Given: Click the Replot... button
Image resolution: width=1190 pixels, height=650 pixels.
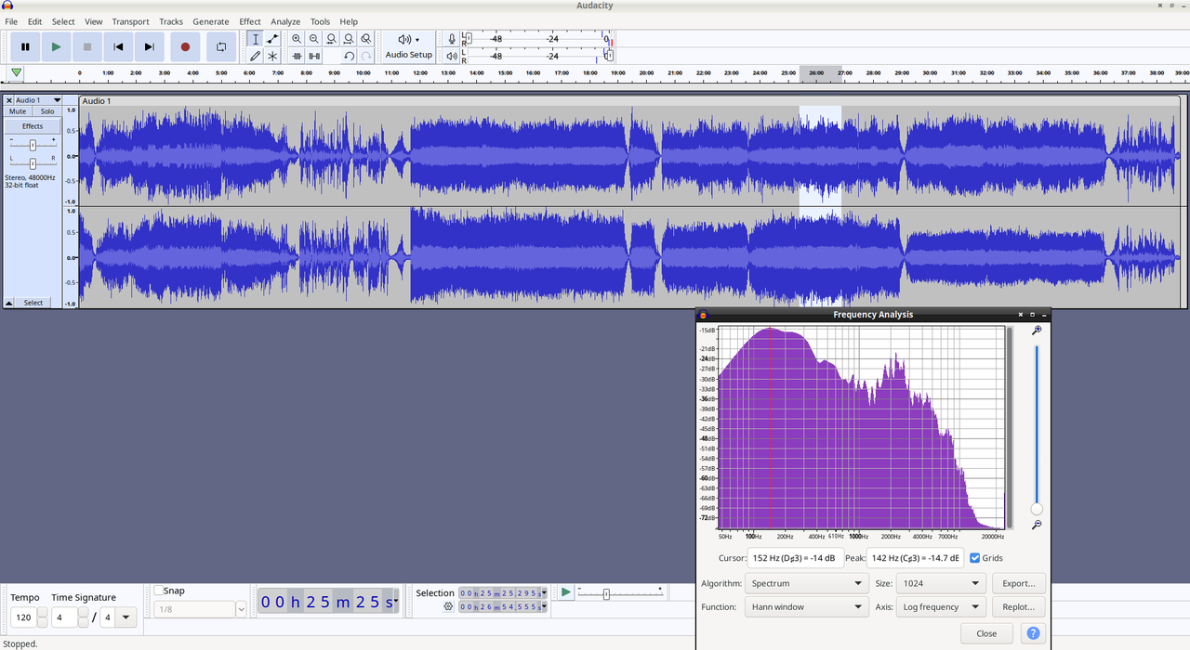Looking at the screenshot, I should point(1018,607).
